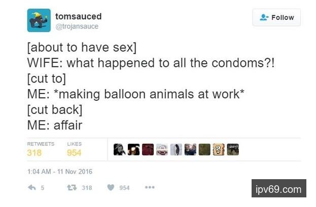Click the tomsauced profile avatar

click(x=39, y=20)
